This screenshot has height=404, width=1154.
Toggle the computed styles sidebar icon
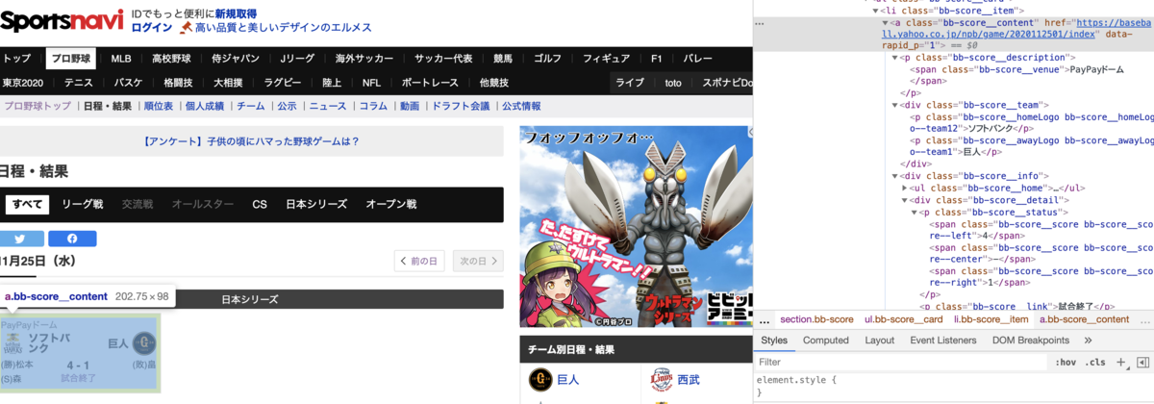[x=1142, y=362]
